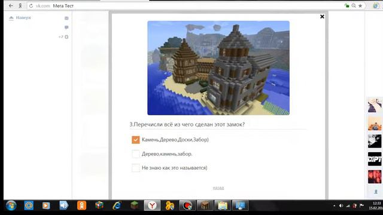383x215 pixels.
Task: Launch the Rubik's cube app on taskbar
Action: [99, 205]
